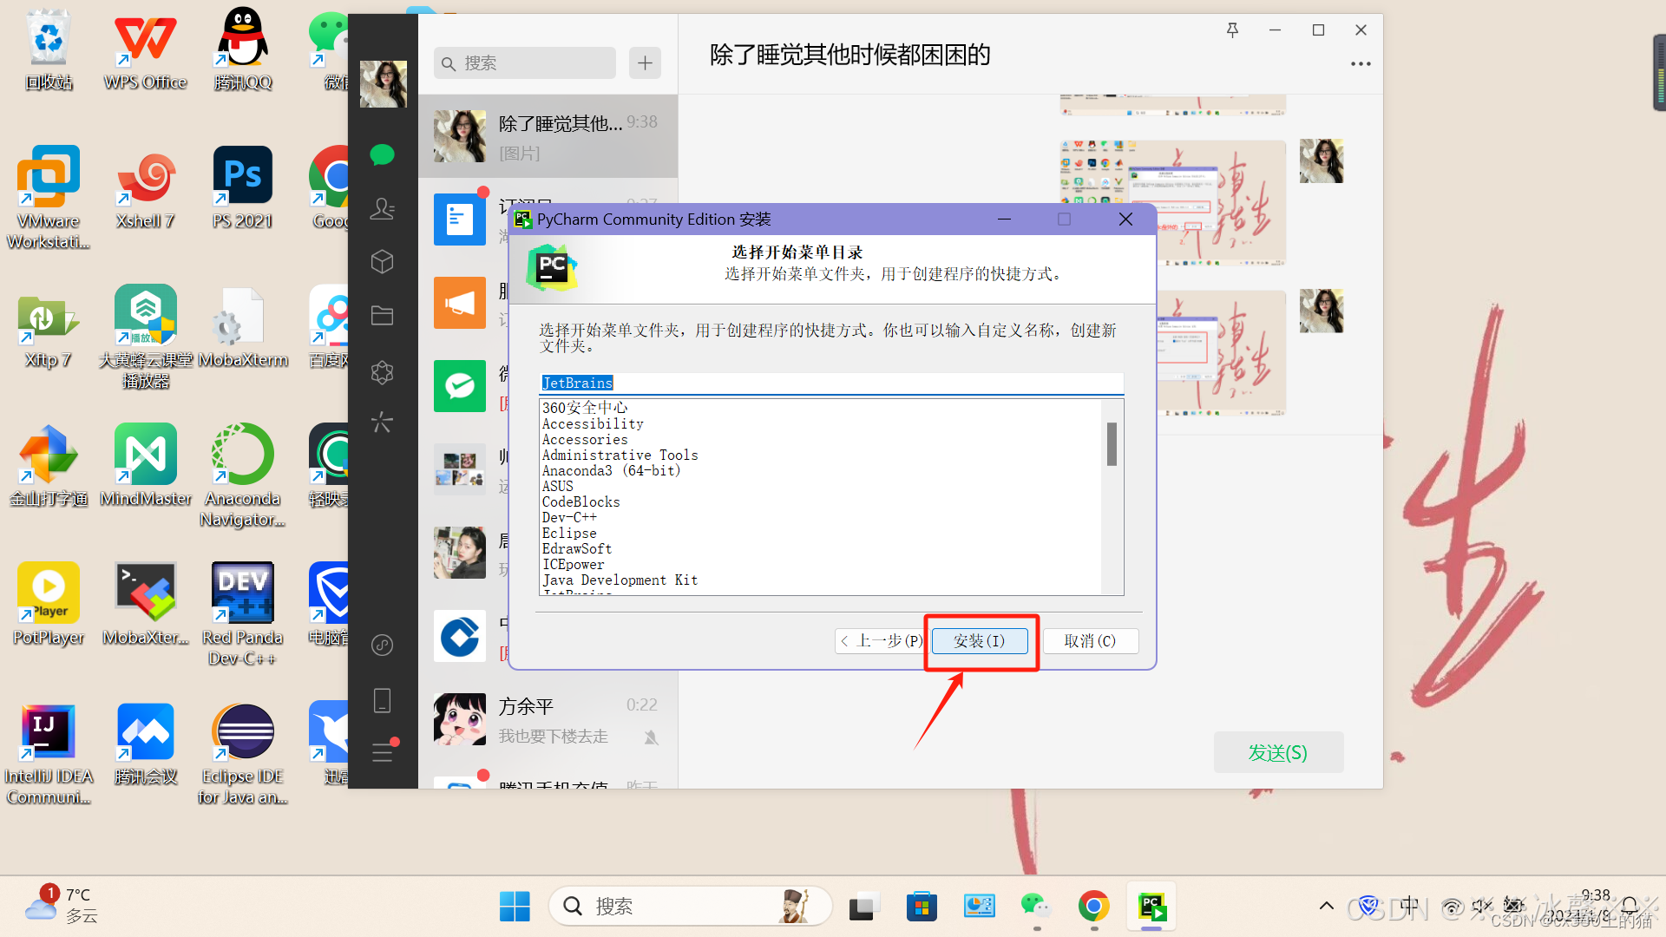The width and height of the screenshot is (1666, 937).
Task: Open WeChat settings hamburger menu icon
Action: [382, 752]
